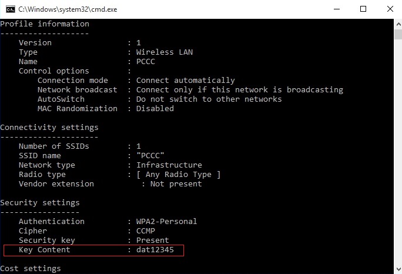
Task: Click the 'WPA2-Personal' authentication value
Action: click(167, 222)
